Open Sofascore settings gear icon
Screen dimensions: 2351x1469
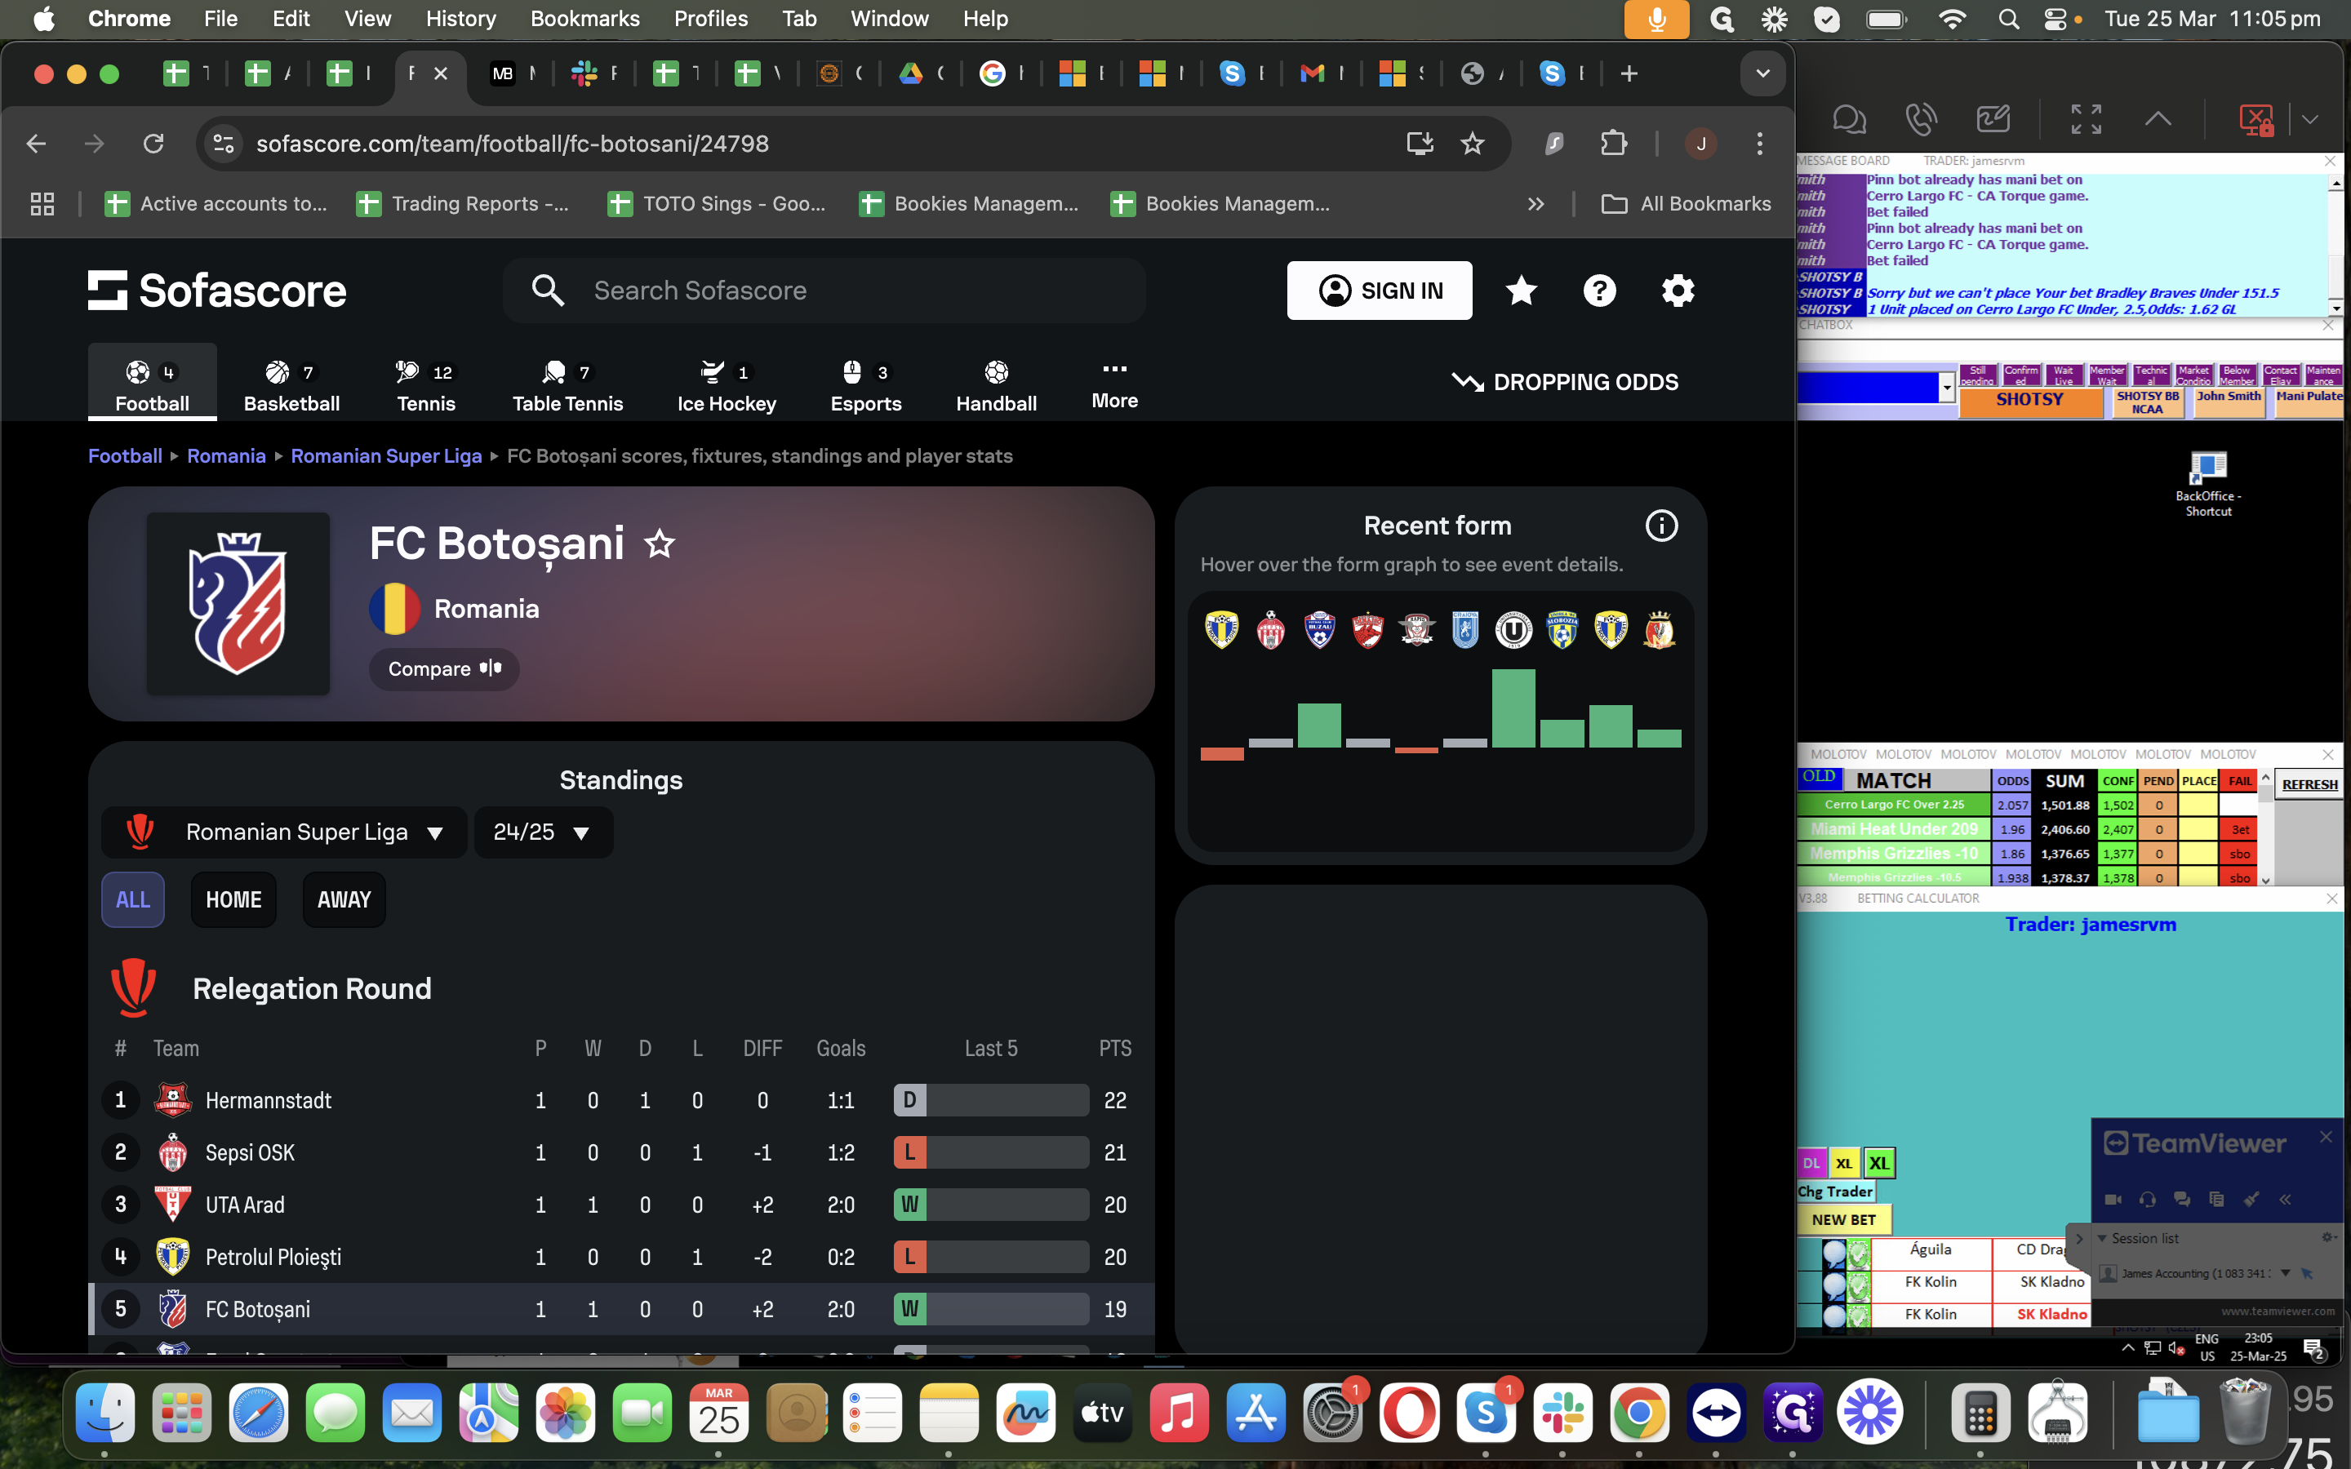[x=1678, y=291]
